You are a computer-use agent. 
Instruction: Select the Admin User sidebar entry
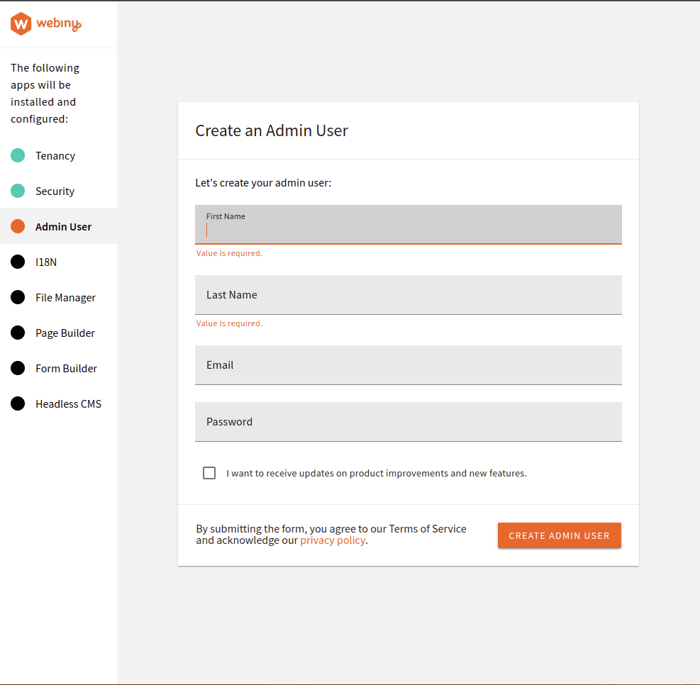63,226
